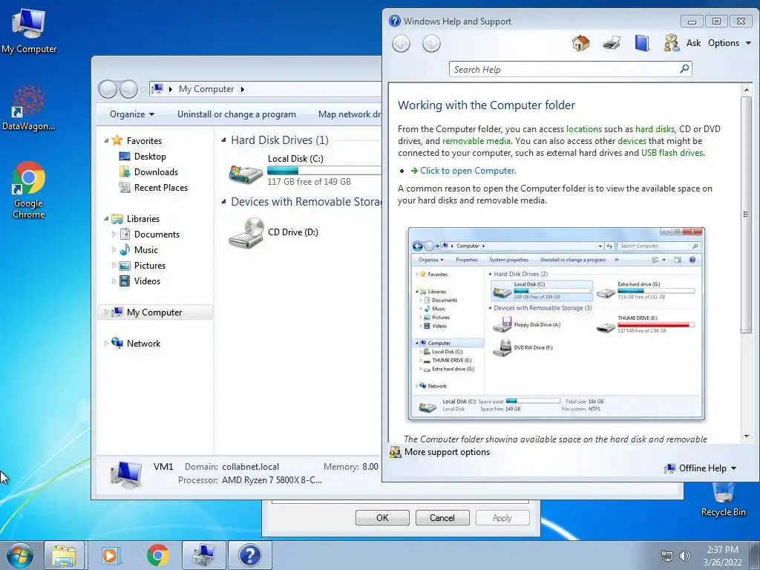Click the Help content scrollbar thumb
Screen dimensions: 760x570
pos(747,214)
